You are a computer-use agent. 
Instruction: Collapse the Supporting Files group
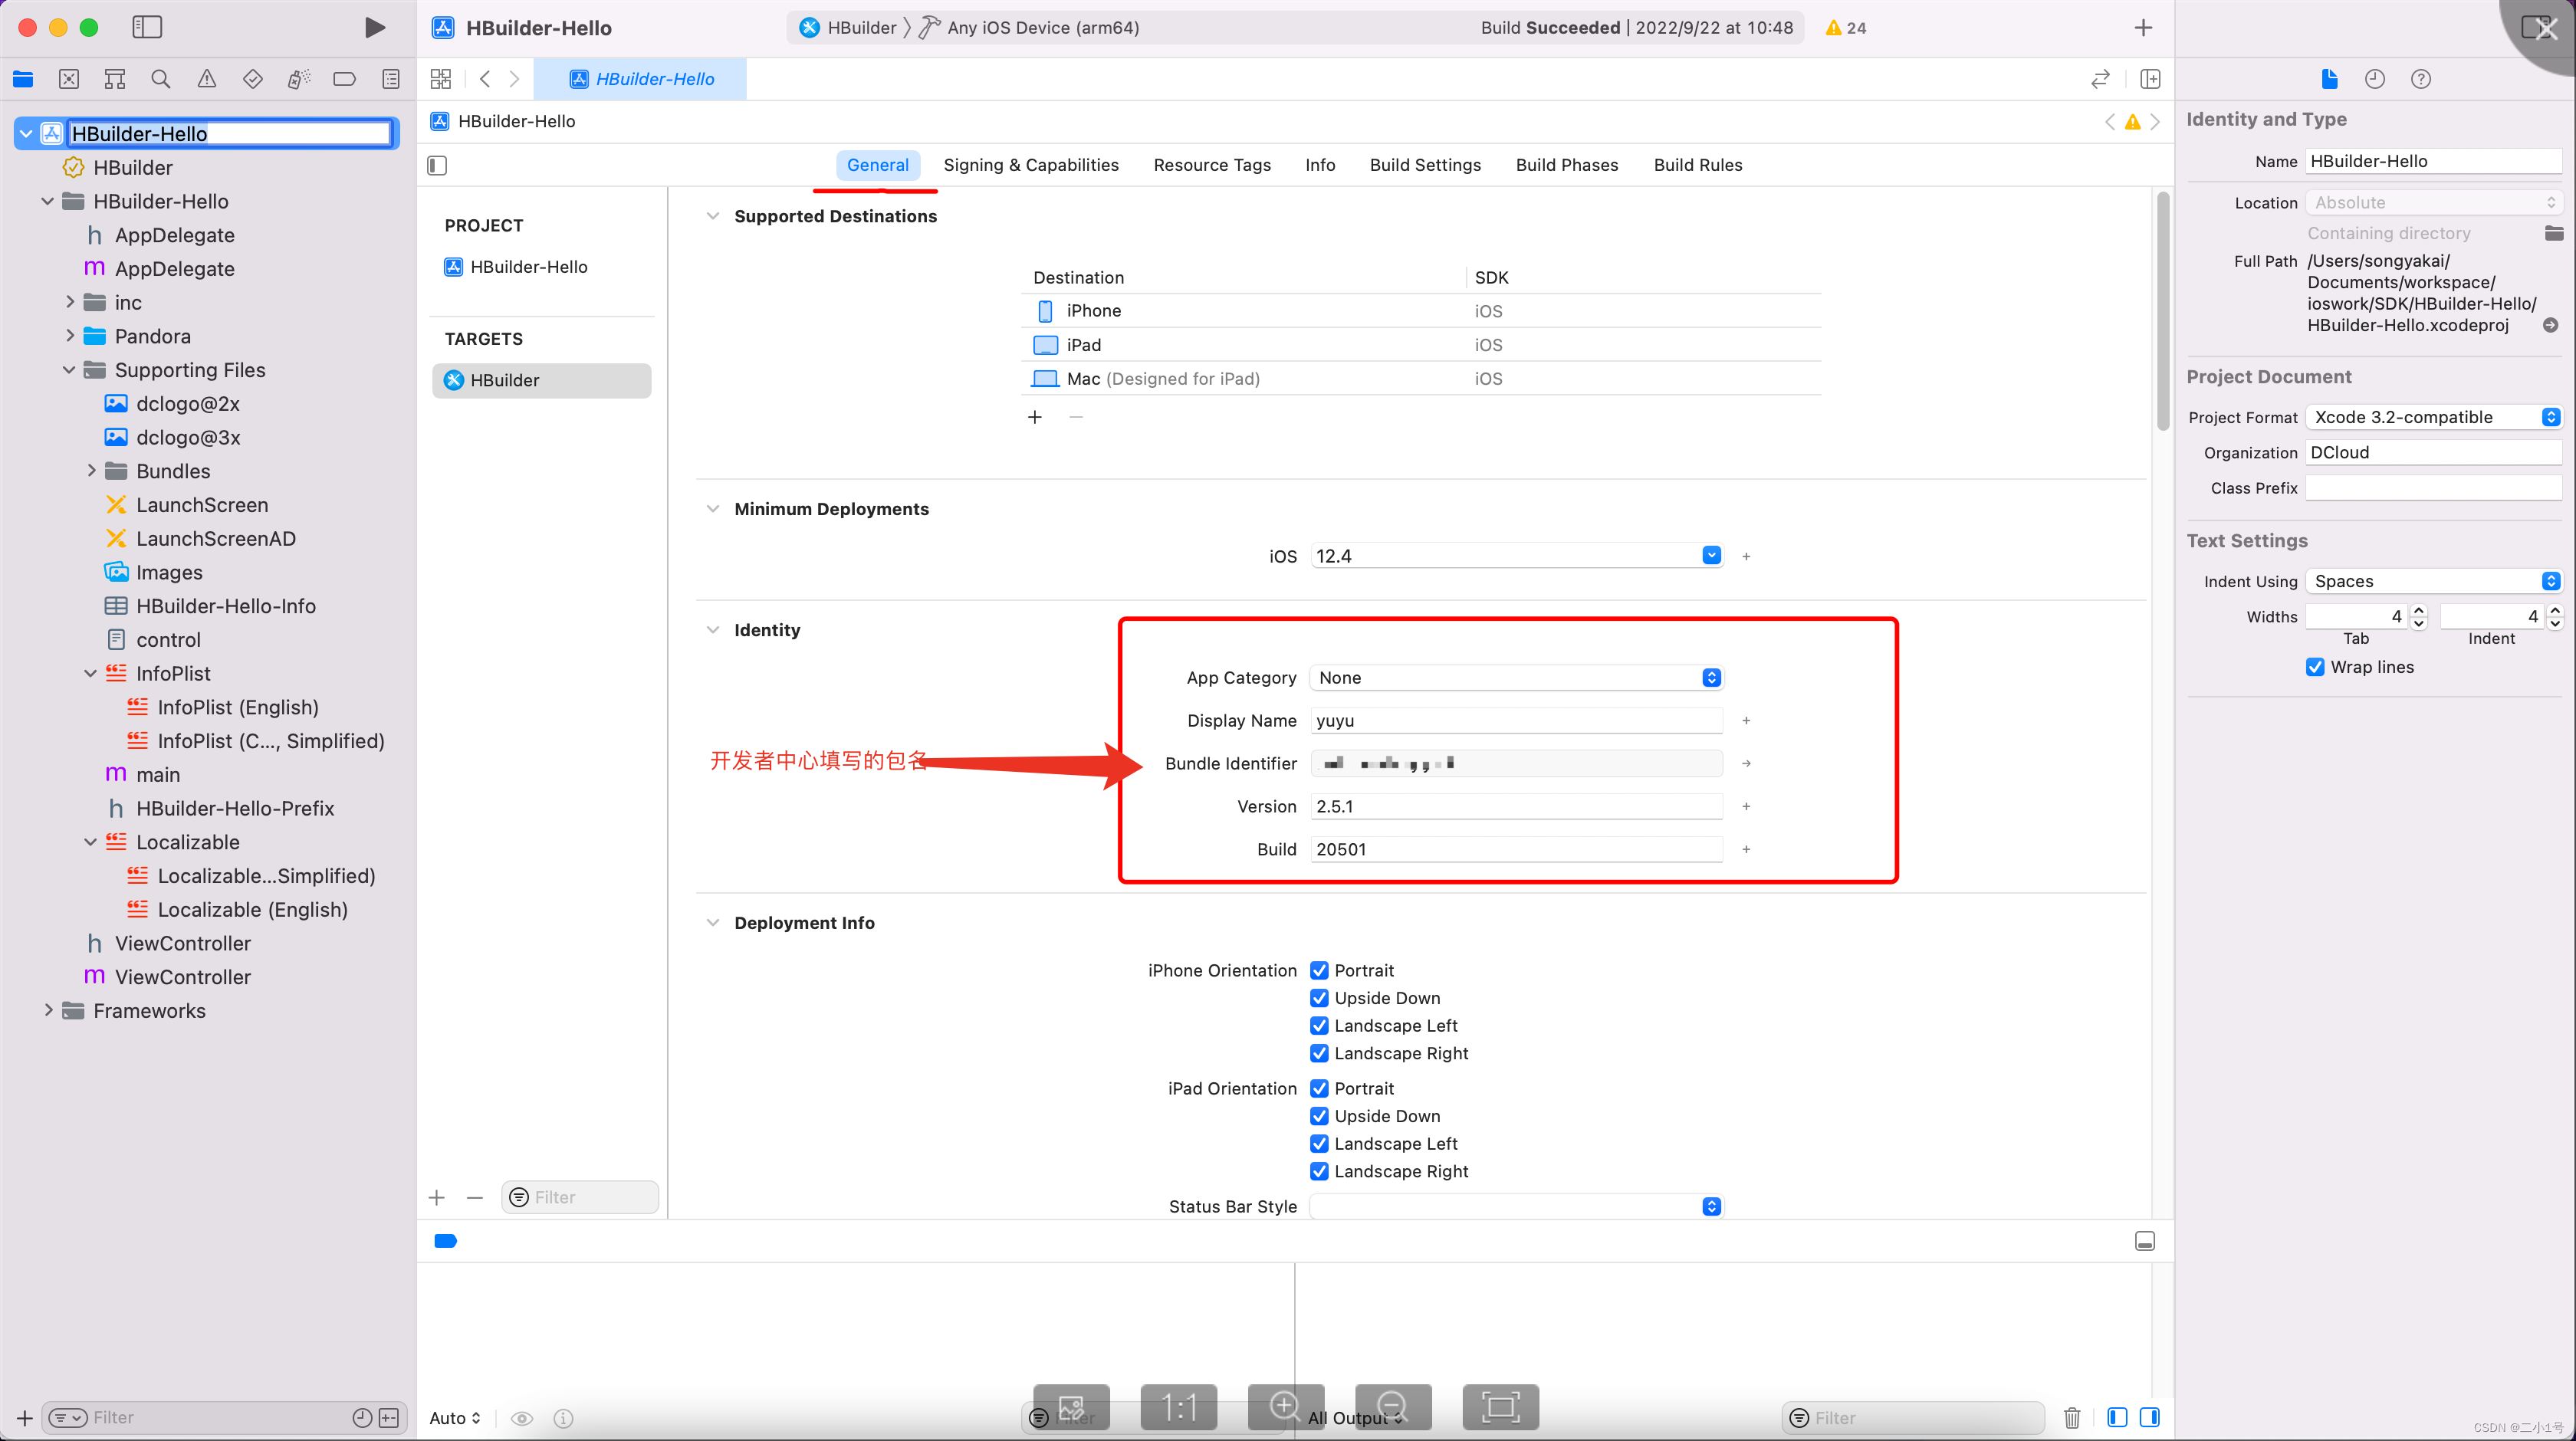69,370
